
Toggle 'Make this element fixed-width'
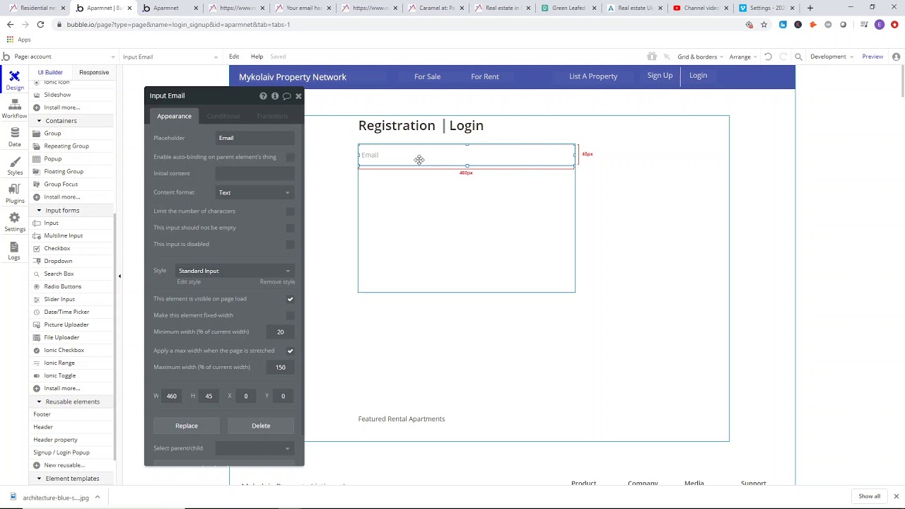point(290,315)
